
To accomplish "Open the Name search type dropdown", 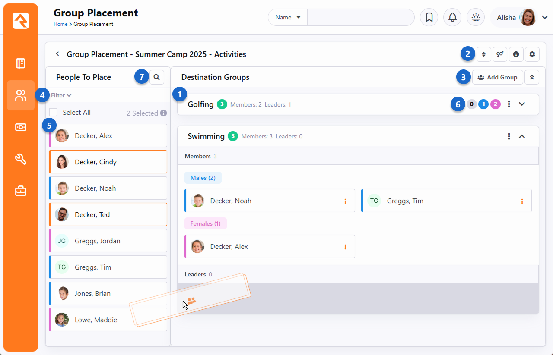I will 288,18.
